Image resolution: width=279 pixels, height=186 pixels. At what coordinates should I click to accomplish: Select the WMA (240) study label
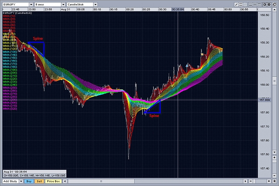[x=10, y=85]
